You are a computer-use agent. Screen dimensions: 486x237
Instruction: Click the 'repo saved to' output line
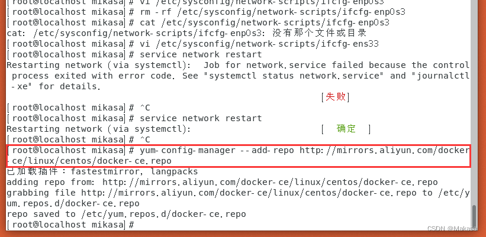[x=126, y=214]
